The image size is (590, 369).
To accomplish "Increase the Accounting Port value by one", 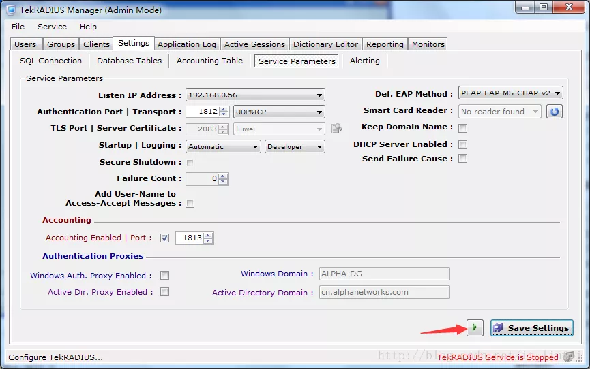I will coord(209,236).
